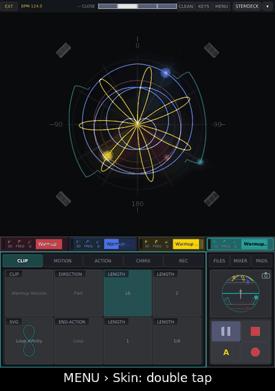Open the MENU button
Screen dimensions: 275x391
221,6
